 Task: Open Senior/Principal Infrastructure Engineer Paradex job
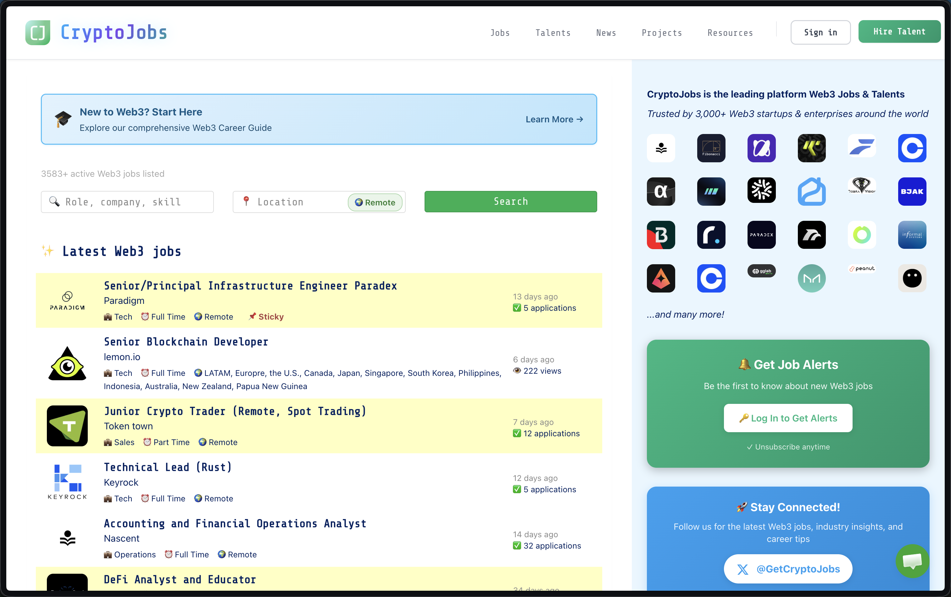tap(250, 286)
